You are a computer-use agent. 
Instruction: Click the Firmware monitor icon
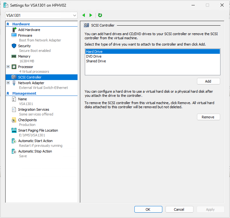tap(14, 35)
